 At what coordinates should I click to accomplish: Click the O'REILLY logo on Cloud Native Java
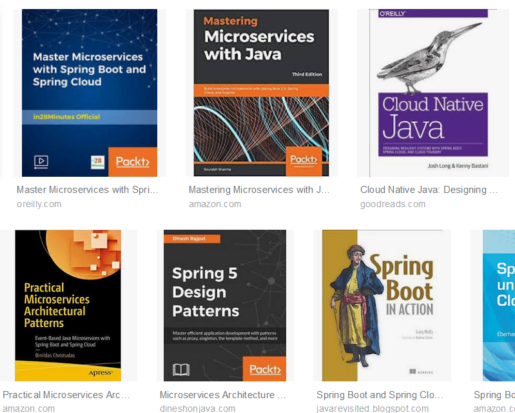pyautogui.click(x=393, y=14)
